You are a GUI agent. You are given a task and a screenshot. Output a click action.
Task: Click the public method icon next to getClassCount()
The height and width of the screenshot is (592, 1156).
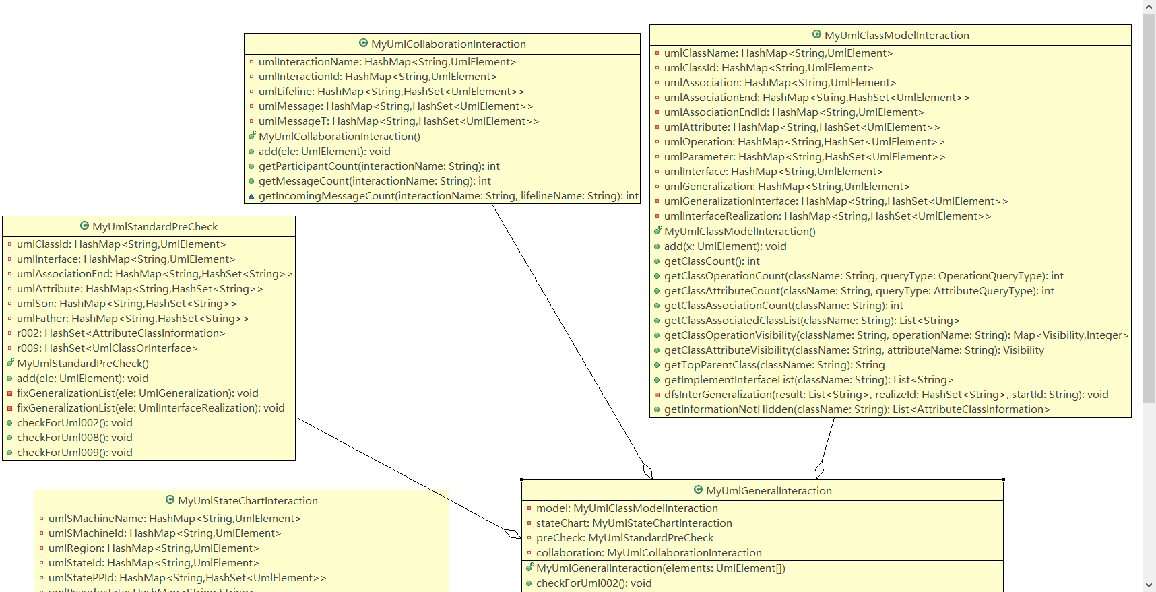pos(657,261)
